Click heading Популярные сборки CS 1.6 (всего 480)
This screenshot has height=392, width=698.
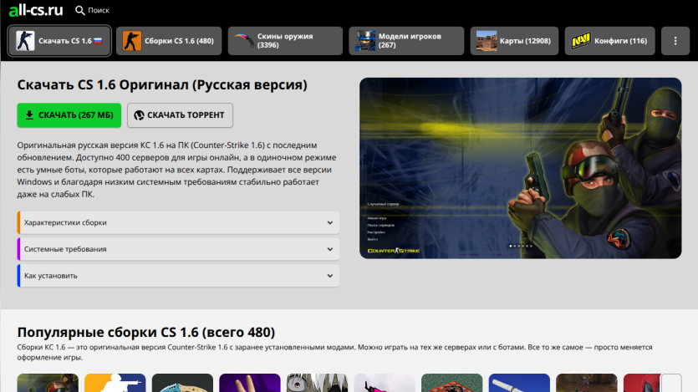click(146, 333)
